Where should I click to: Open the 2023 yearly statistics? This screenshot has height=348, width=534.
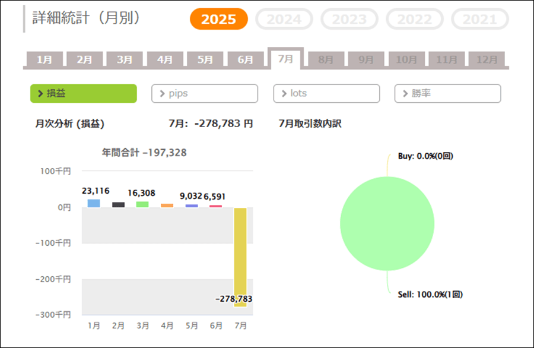(x=349, y=19)
